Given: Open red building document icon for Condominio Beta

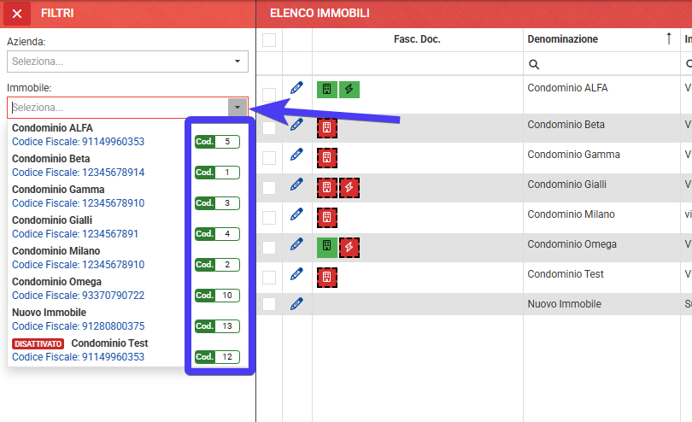Looking at the screenshot, I should point(327,128).
